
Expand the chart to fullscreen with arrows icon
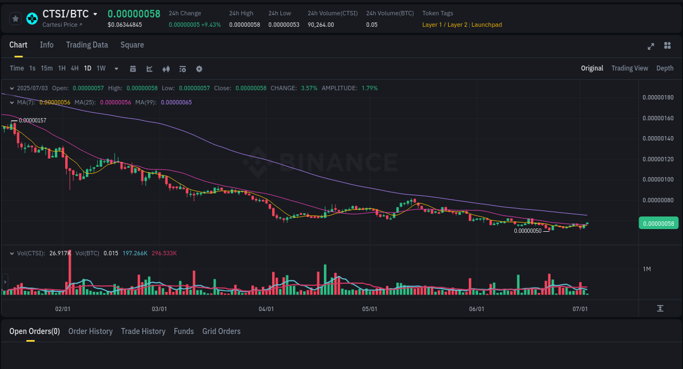pos(650,46)
